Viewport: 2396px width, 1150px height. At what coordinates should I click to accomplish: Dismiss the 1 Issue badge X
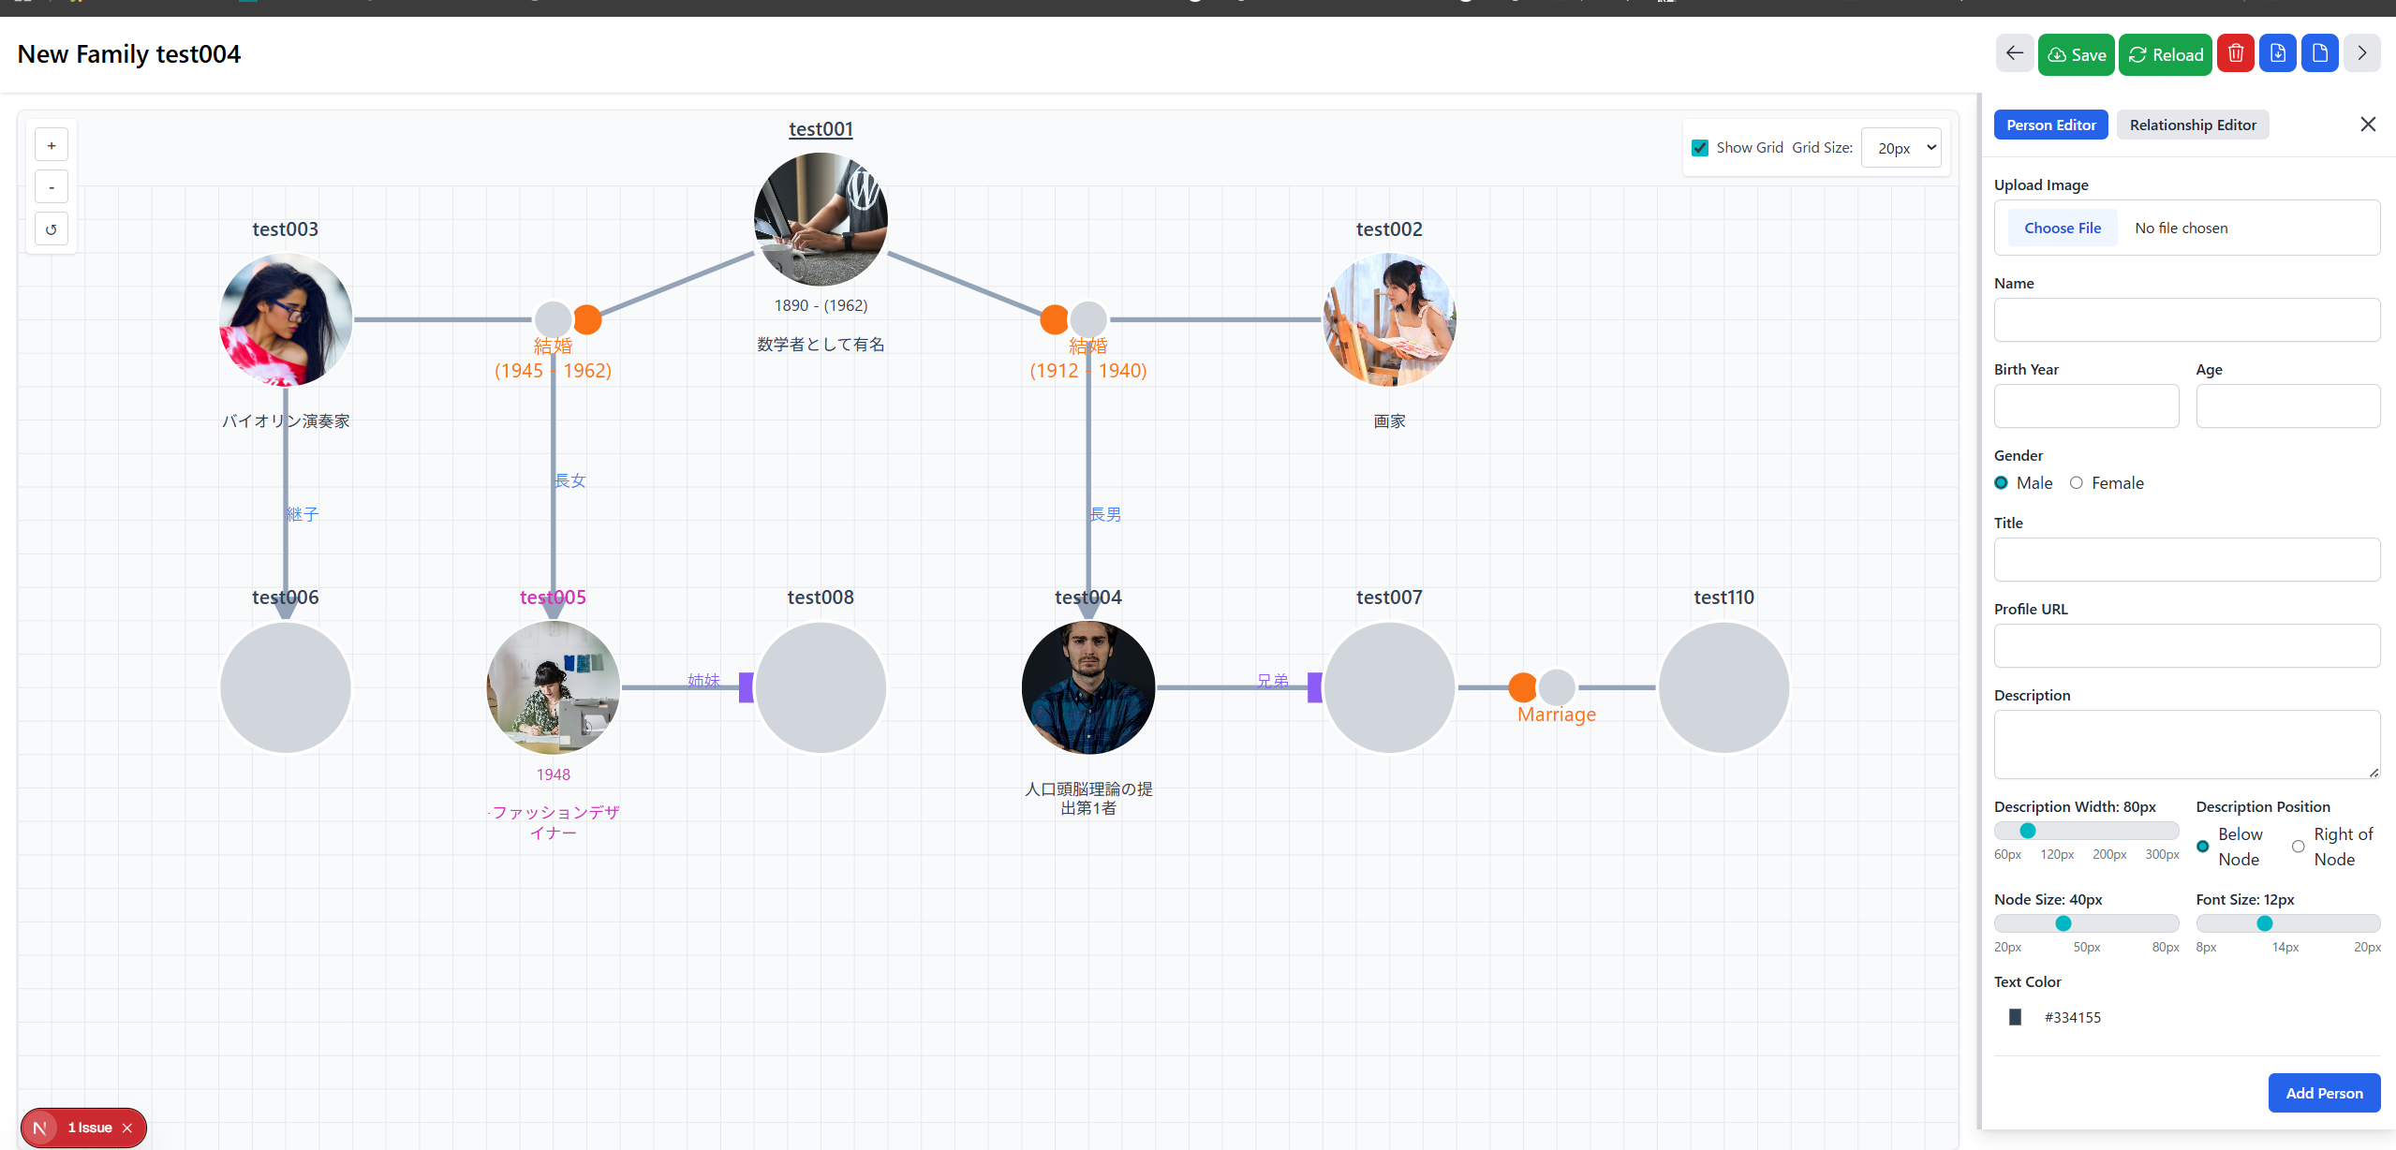127,1128
